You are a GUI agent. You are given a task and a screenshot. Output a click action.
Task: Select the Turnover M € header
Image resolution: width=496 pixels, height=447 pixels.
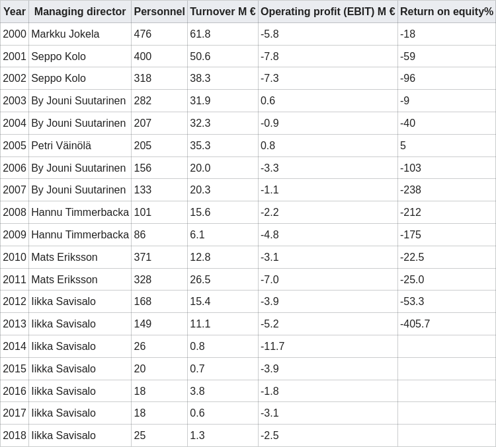point(223,12)
